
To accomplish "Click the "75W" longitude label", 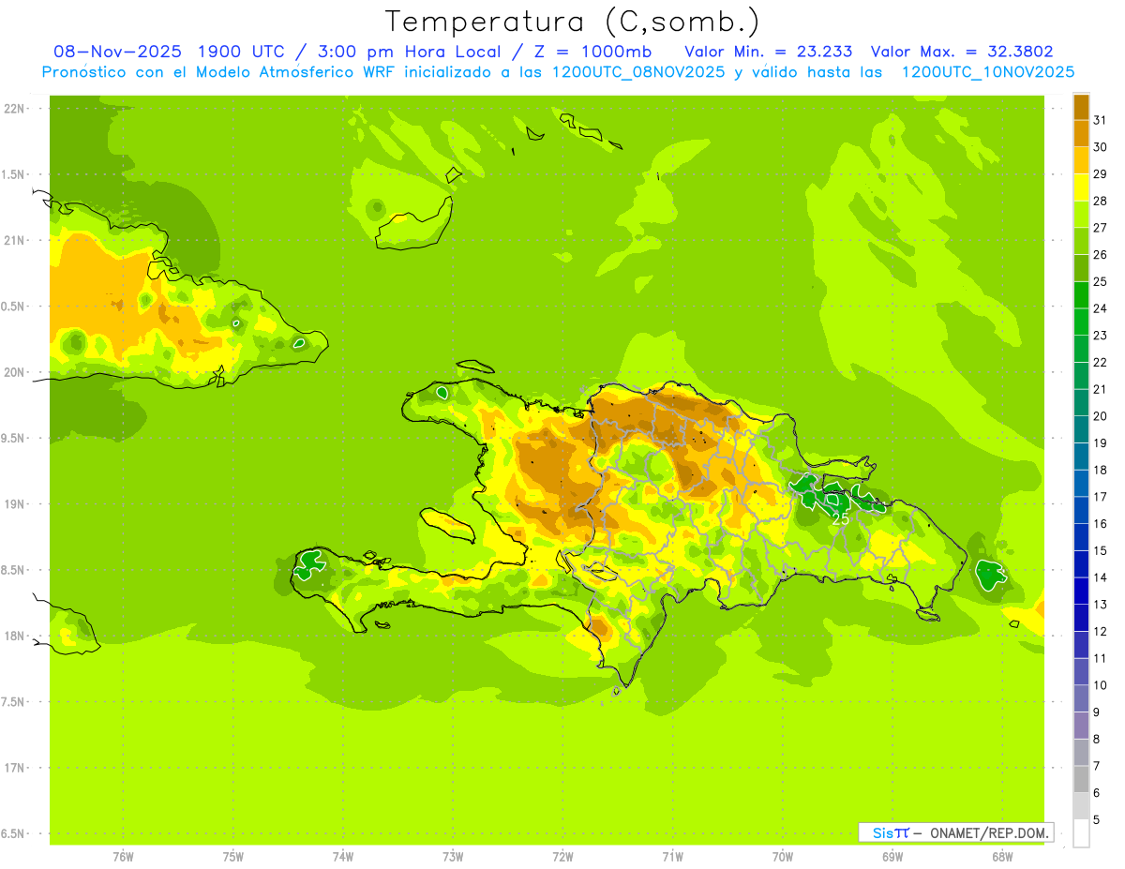I will coord(232,856).
